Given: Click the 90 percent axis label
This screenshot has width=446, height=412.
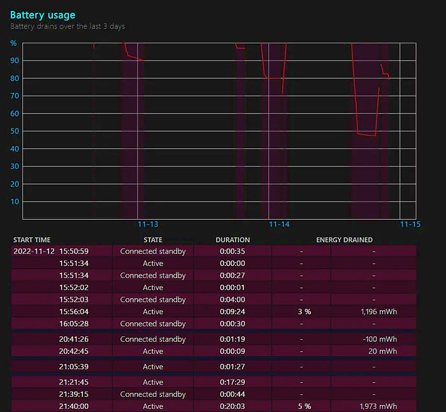Looking at the screenshot, I should point(15,60).
